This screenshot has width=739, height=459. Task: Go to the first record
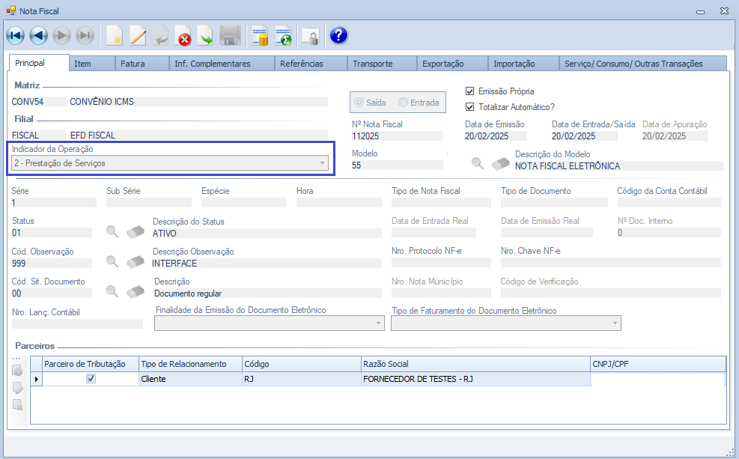[x=15, y=35]
